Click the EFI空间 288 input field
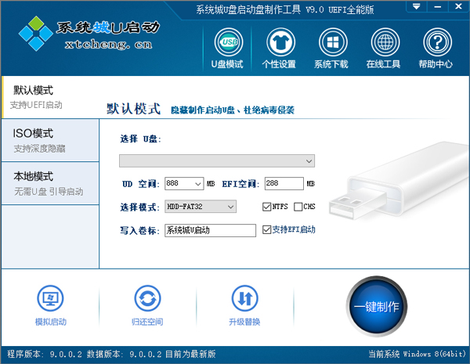This screenshot has height=364, width=470. [x=284, y=183]
